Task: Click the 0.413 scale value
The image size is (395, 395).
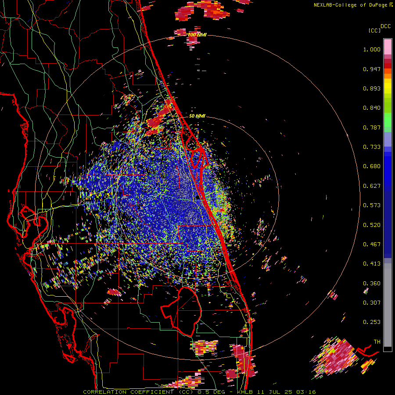Action: tap(372, 264)
